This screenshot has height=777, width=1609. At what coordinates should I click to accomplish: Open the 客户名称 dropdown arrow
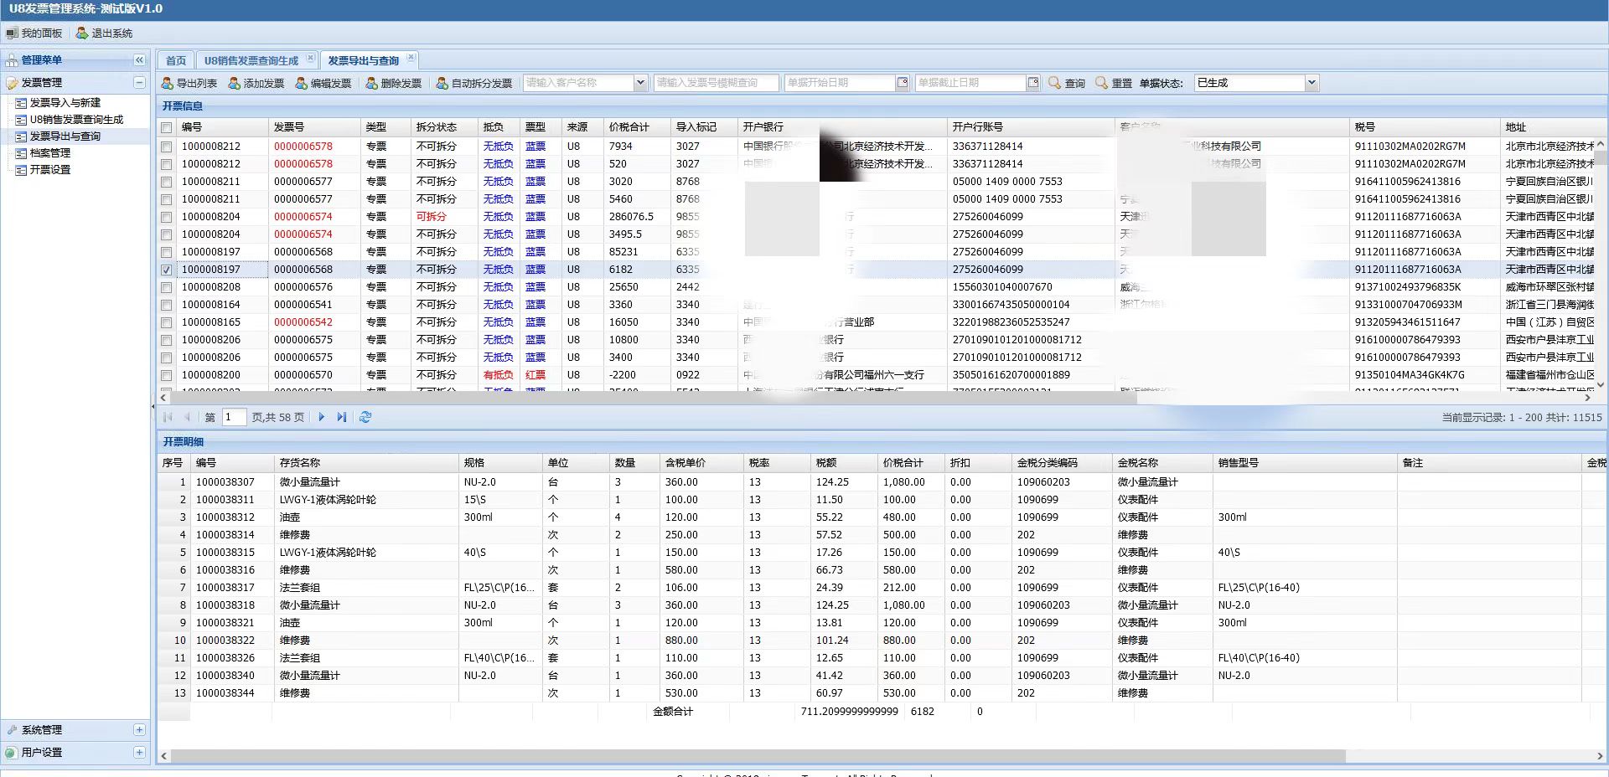pos(640,83)
